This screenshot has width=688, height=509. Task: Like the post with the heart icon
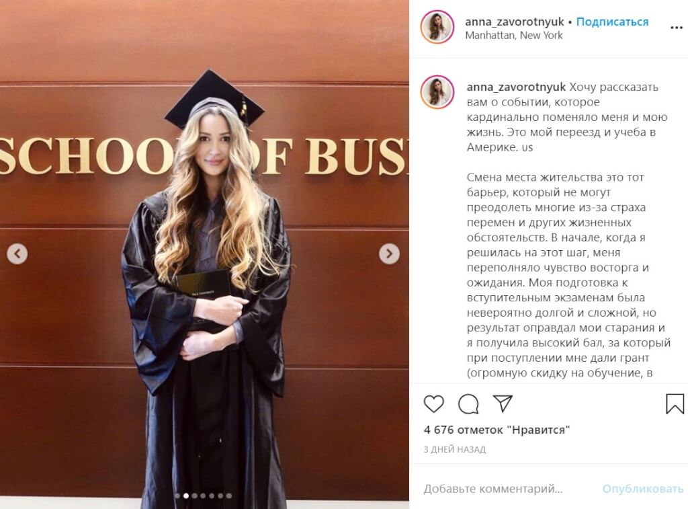click(433, 403)
